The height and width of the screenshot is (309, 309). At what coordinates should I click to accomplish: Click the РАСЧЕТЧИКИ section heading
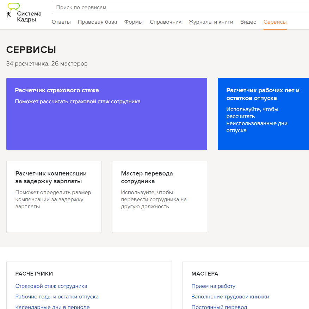[34, 273]
